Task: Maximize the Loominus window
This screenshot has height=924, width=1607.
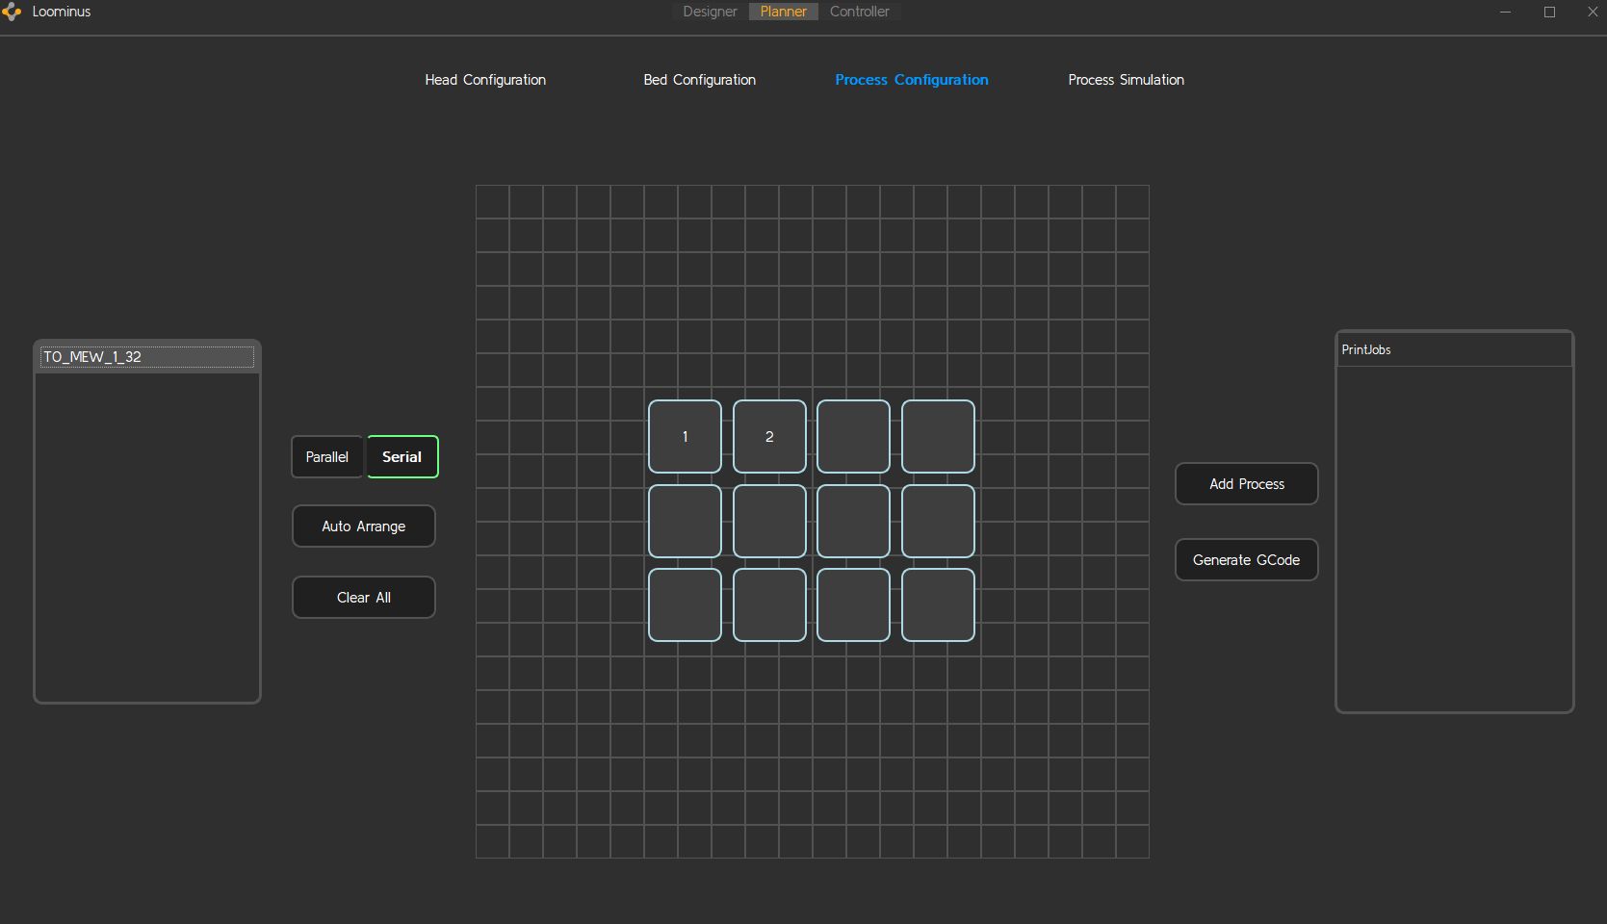Action: tap(1549, 12)
